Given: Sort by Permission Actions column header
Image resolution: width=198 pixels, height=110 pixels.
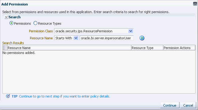Looking at the screenshot, I should tap(179, 48).
